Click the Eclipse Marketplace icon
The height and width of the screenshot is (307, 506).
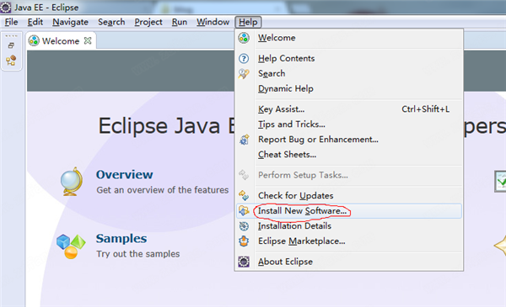[x=244, y=241]
